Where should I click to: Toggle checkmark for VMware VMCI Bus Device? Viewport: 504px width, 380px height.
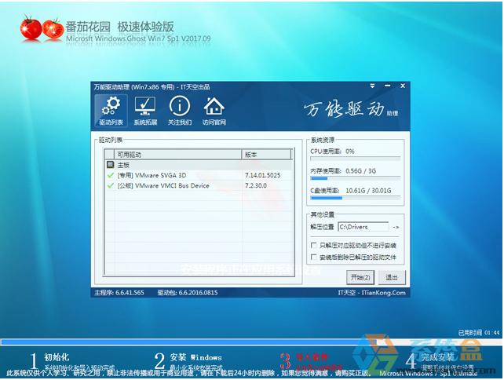pyautogui.click(x=110, y=186)
